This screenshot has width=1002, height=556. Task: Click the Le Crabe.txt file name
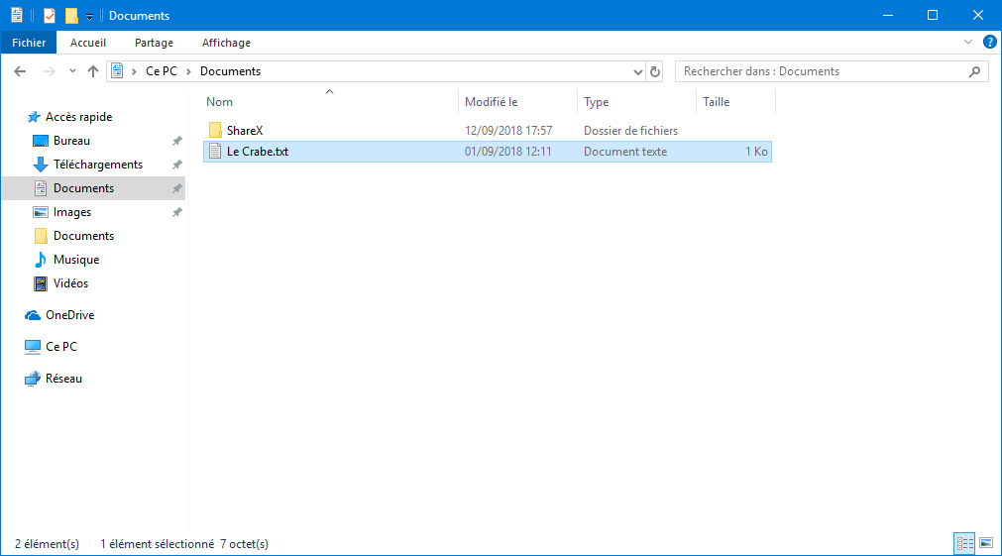pyautogui.click(x=258, y=152)
